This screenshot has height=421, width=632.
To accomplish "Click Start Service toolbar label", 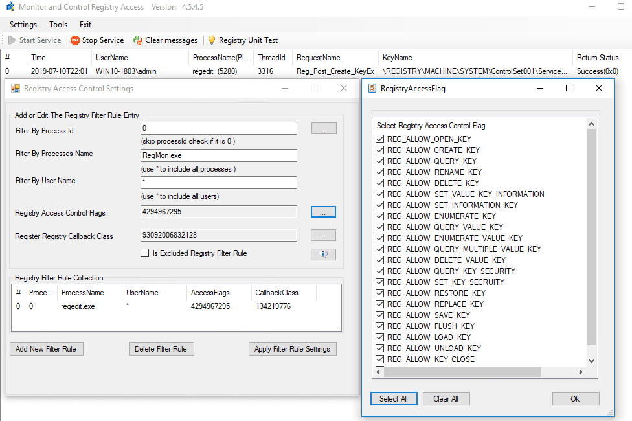I will coord(40,40).
